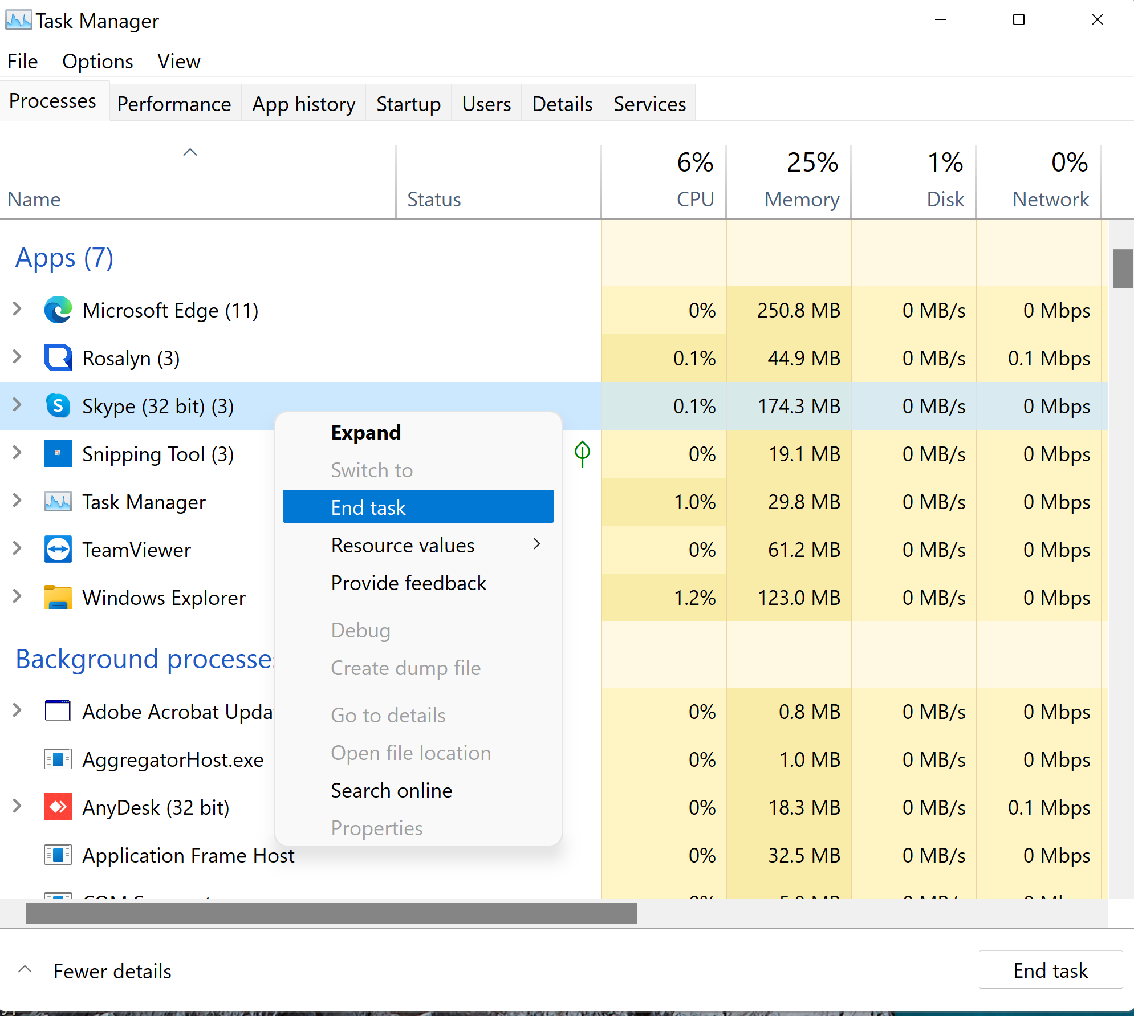Image resolution: width=1134 pixels, height=1016 pixels.
Task: Click the vertical scrollbar thumb
Action: pyautogui.click(x=1123, y=269)
